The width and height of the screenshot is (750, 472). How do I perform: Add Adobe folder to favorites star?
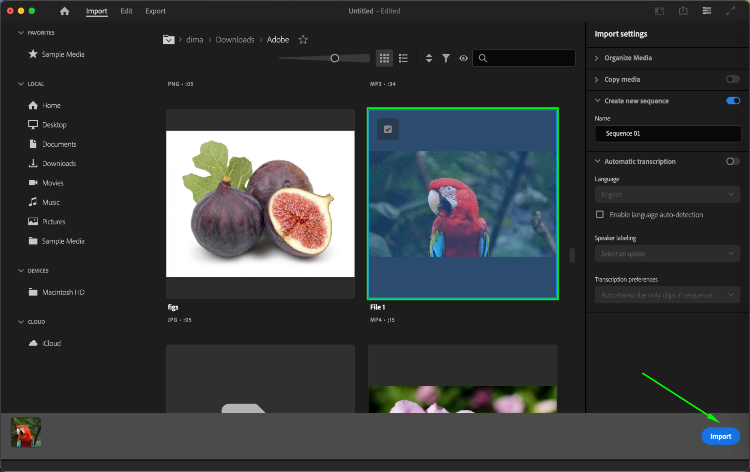(303, 40)
